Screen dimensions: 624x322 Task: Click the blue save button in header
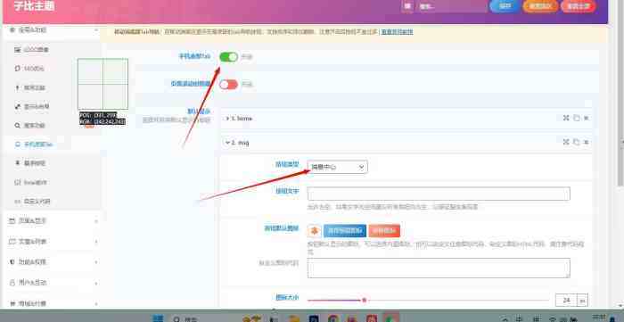[x=505, y=6]
